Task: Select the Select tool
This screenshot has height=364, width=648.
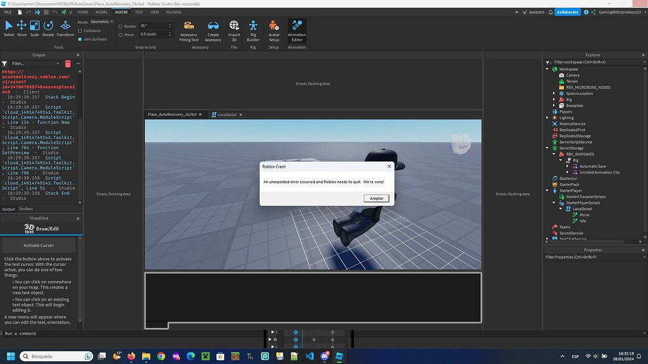Action: coord(9,28)
